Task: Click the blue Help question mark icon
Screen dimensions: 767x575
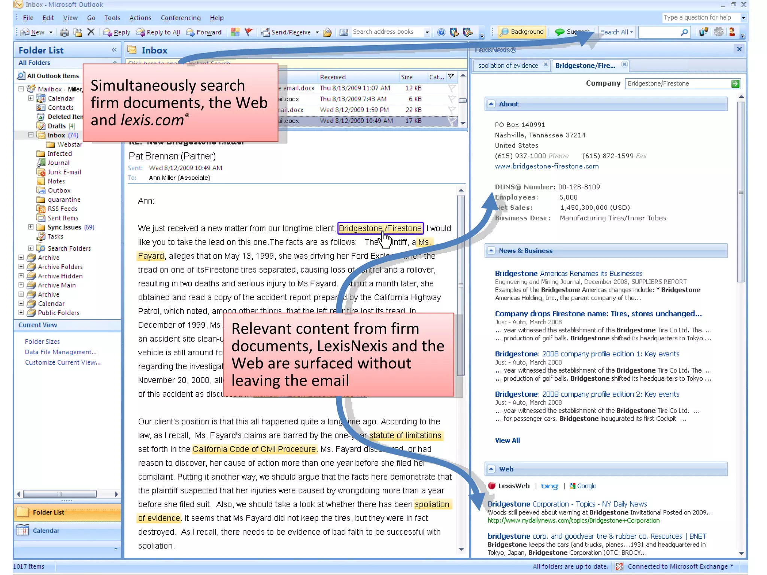Action: point(442,32)
